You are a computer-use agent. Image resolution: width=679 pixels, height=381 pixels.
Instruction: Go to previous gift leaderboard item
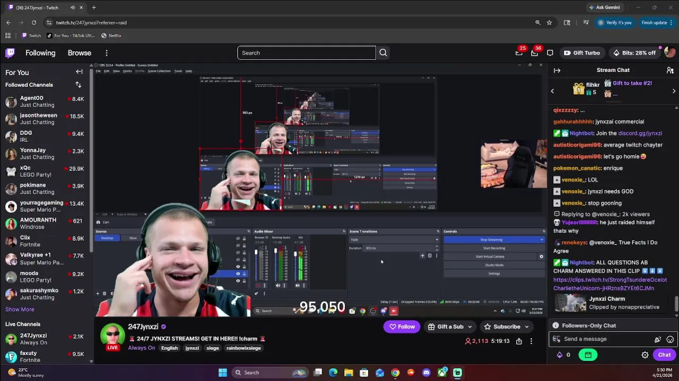point(552,91)
